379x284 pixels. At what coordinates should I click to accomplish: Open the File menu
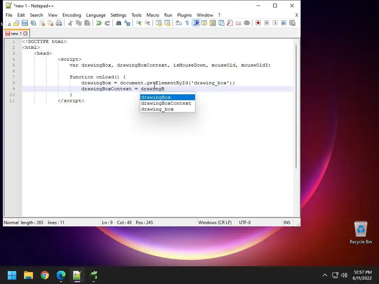click(x=9, y=15)
